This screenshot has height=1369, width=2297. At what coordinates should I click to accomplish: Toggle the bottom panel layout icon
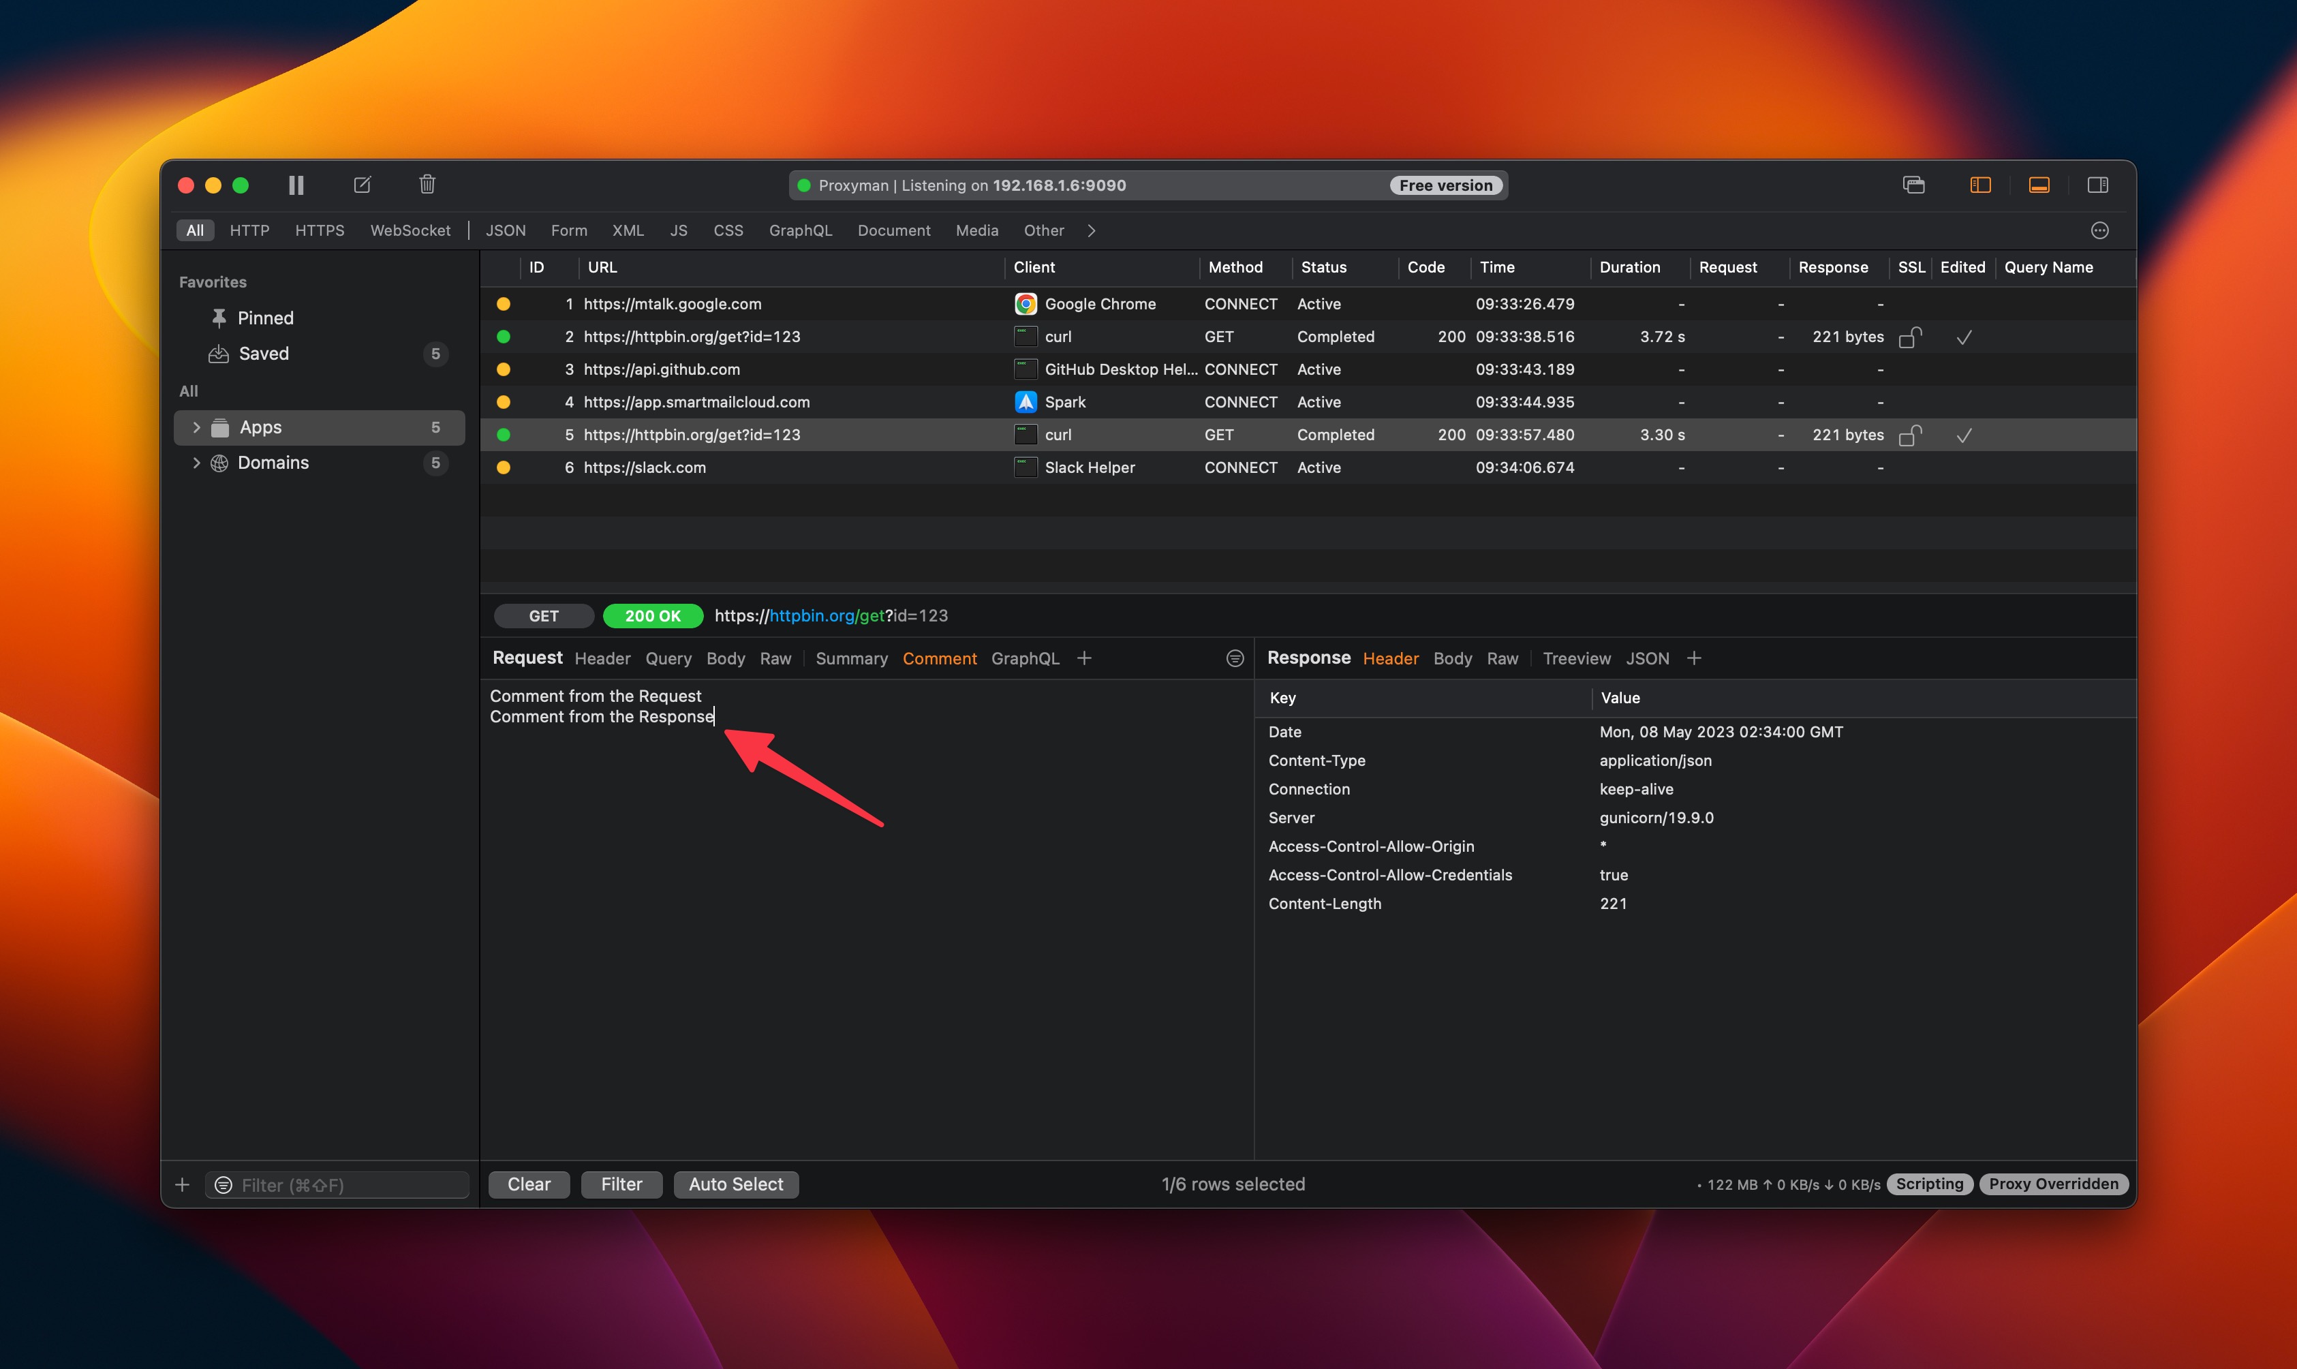[x=2039, y=185]
